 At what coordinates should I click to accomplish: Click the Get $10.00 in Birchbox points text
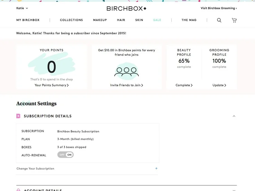click(x=126, y=52)
